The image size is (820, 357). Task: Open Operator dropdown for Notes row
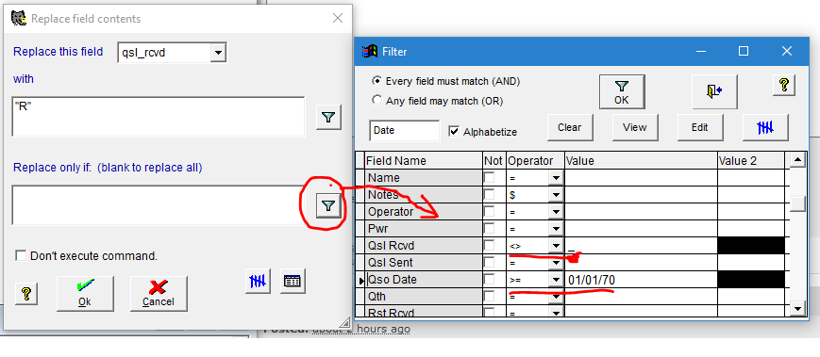tap(556, 195)
